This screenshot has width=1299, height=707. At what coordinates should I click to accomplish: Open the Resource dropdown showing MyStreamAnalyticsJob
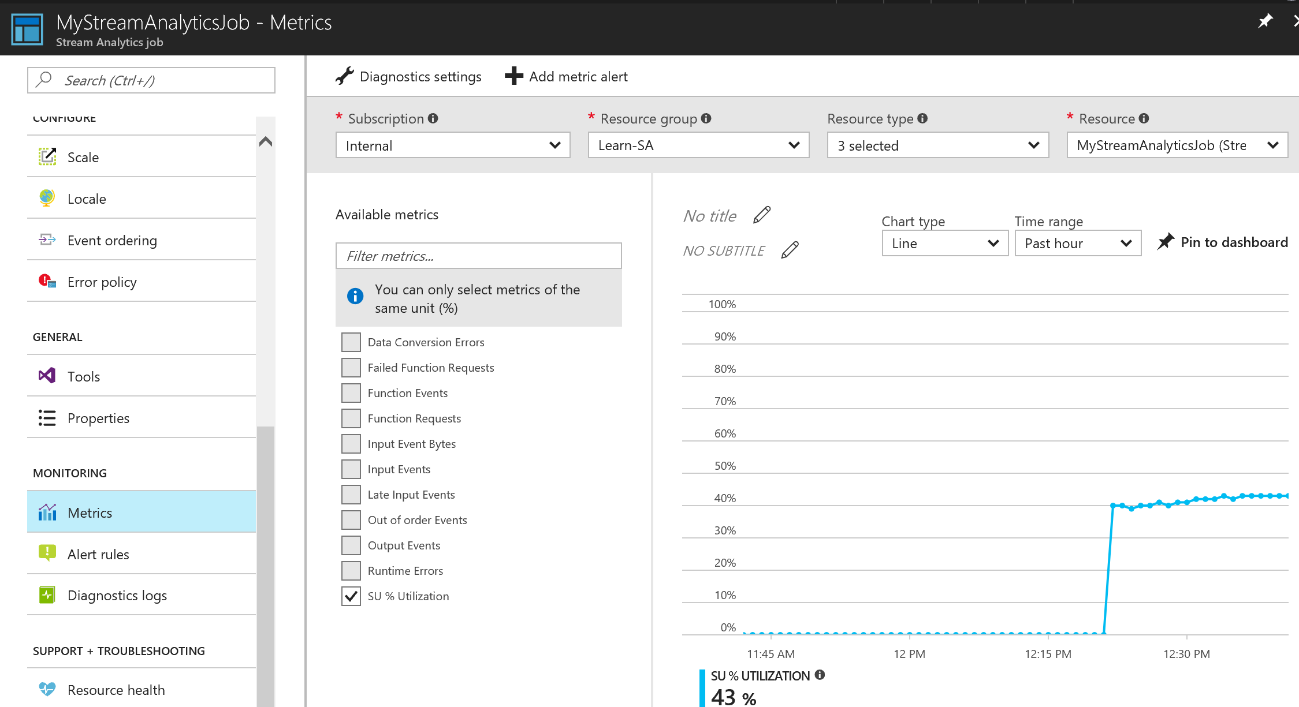click(1177, 145)
